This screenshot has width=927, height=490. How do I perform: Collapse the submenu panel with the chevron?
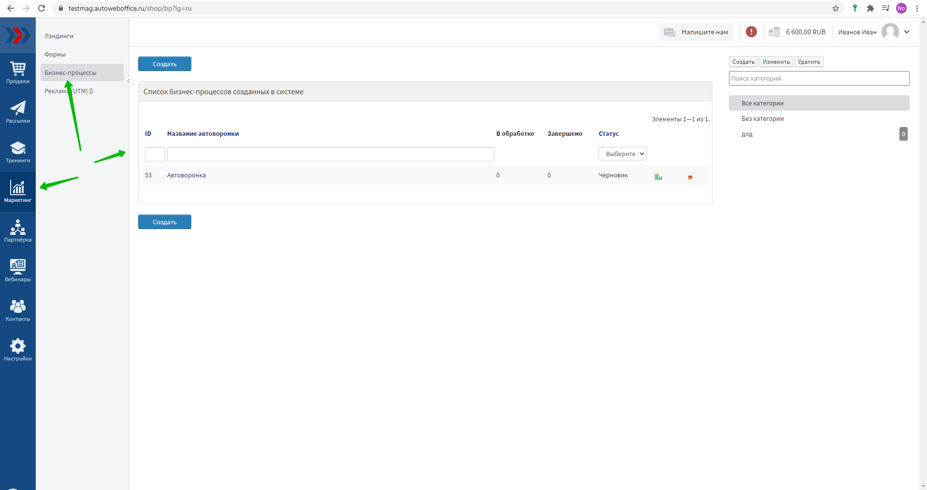click(x=128, y=81)
